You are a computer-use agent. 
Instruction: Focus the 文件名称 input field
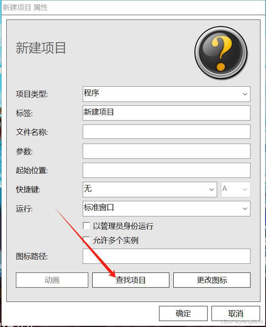coord(166,132)
